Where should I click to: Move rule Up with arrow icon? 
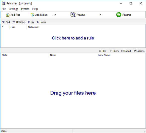(29, 22)
